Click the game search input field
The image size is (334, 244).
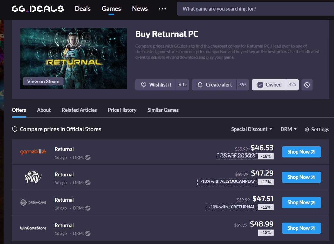point(256,9)
